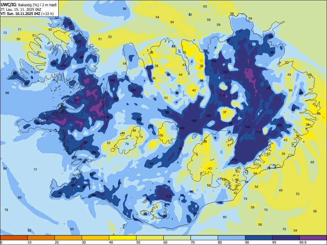327x245 pixels.
Task: Click the map value '71' near the northwest
Action: [19, 29]
